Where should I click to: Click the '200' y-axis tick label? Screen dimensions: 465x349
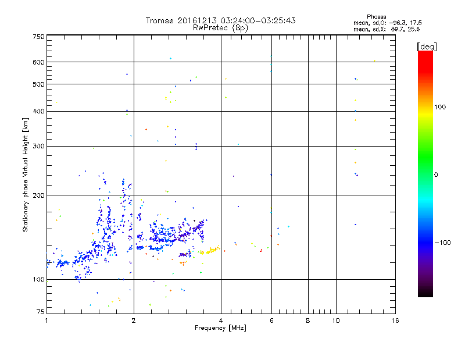(38, 195)
